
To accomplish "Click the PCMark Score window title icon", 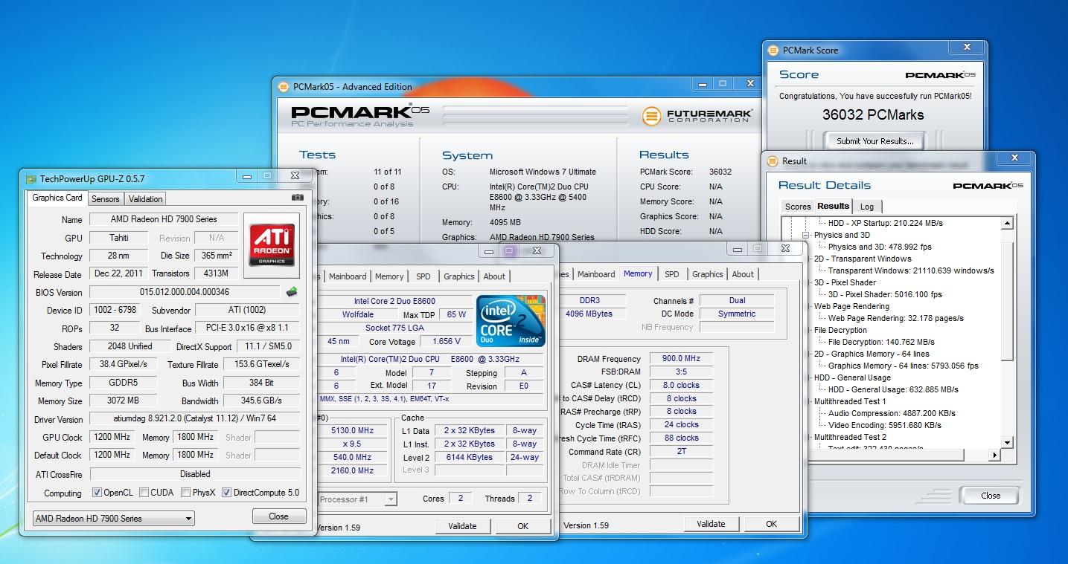I will pos(773,51).
